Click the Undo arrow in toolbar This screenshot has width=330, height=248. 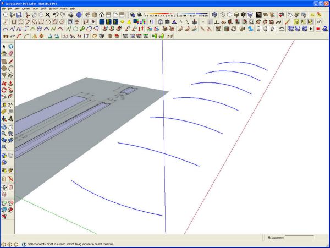pyautogui.click(x=56, y=14)
